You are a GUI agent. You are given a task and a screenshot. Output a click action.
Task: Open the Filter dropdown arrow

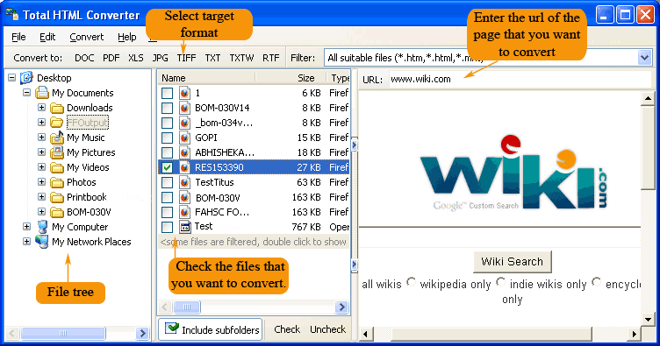644,58
